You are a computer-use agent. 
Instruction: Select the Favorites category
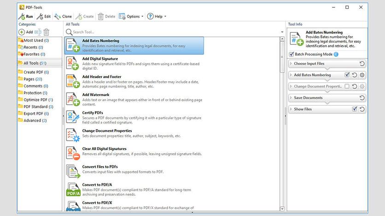(x=40, y=54)
